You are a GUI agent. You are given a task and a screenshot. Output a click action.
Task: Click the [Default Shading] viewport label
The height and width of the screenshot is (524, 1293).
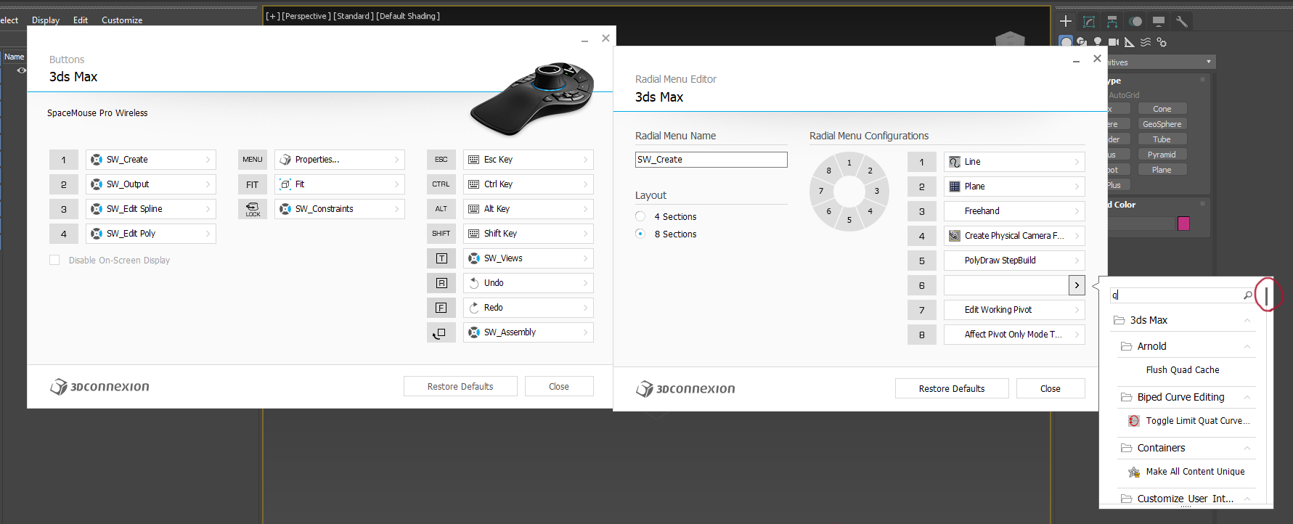tap(408, 16)
